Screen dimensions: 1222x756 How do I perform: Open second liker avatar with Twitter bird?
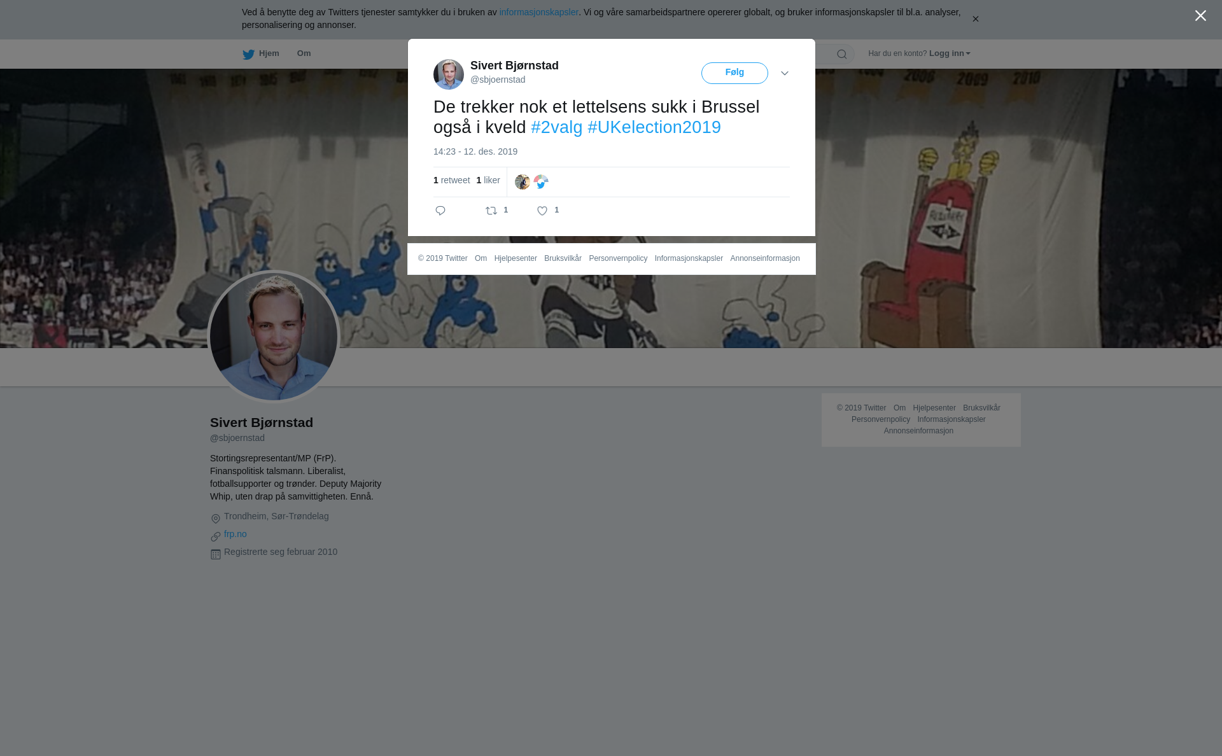(x=541, y=182)
